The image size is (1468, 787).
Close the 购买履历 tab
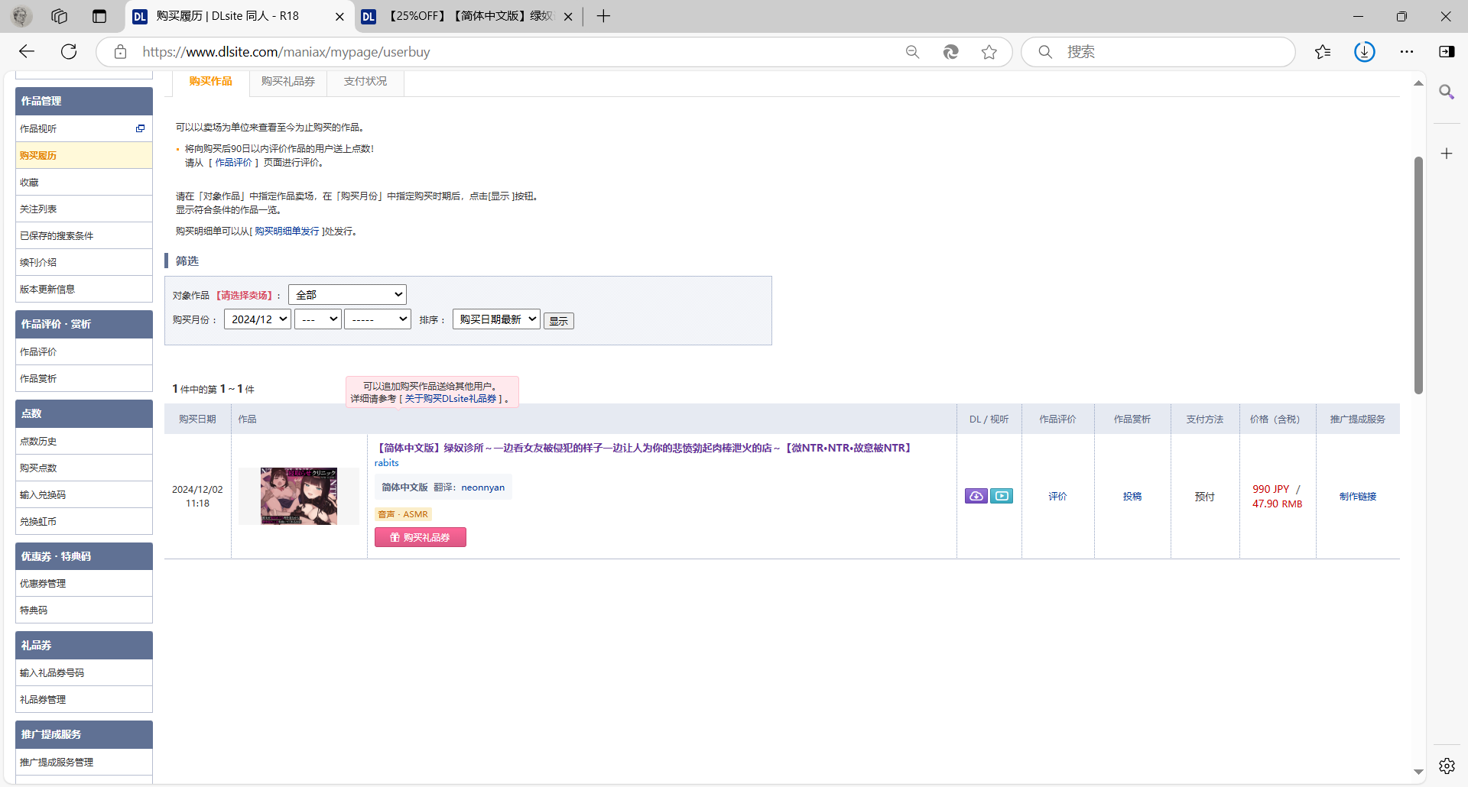pyautogui.click(x=339, y=16)
